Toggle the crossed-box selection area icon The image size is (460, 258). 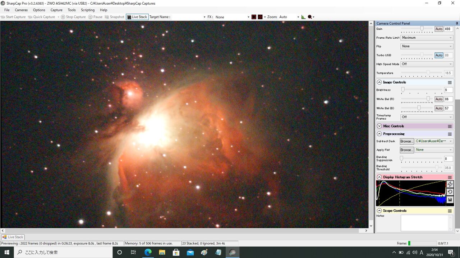[x=260, y=17]
